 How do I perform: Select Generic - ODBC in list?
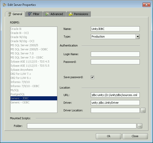(x=34, y=102)
